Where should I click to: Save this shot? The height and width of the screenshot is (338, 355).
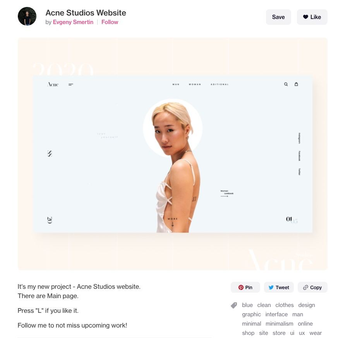[278, 17]
